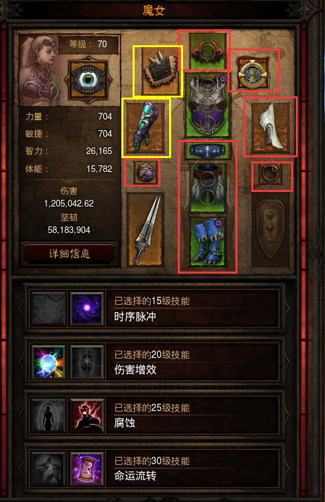Click the dark ring slot on right

(271, 173)
